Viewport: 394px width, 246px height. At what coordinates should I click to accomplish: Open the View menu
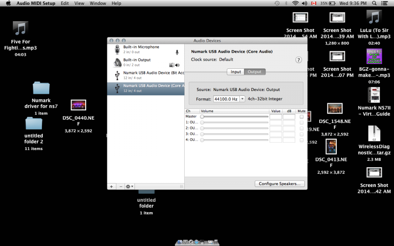[79, 3]
